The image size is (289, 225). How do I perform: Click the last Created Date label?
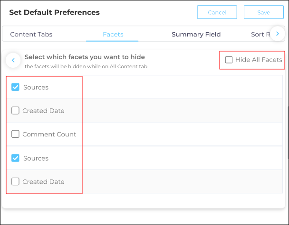coord(43,181)
